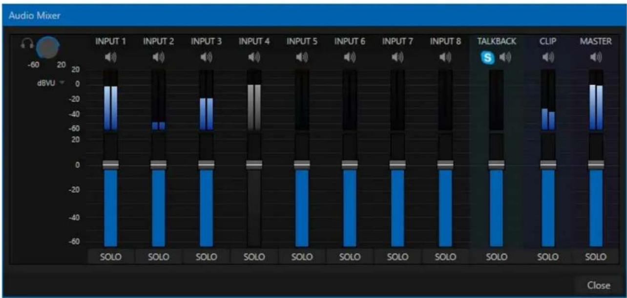This screenshot has height=298, width=627.
Task: Click the TALKBACK fader handle
Action: tap(497, 165)
